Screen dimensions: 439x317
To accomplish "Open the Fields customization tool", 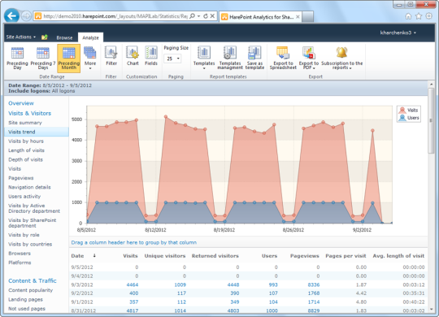I will point(151,56).
